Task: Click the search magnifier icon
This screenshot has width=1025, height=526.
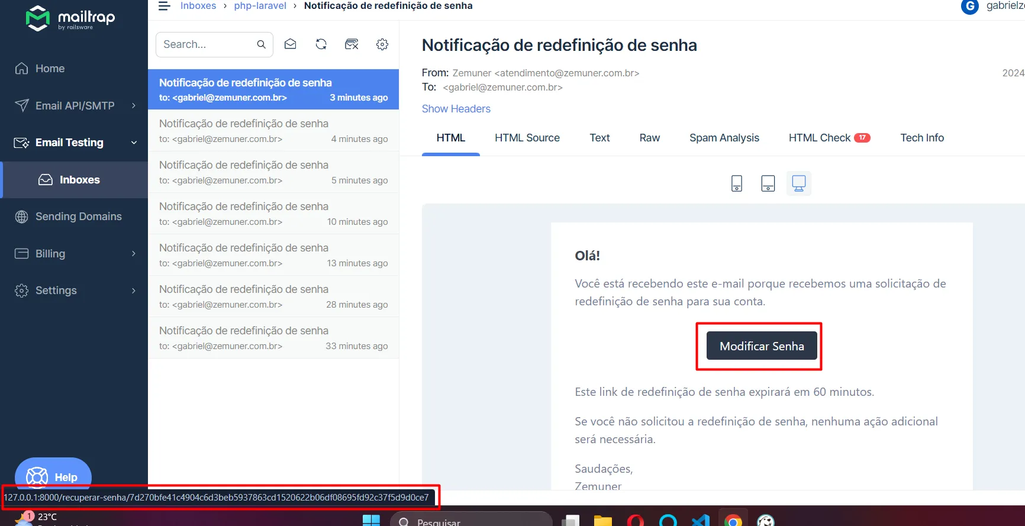Action: tap(261, 44)
